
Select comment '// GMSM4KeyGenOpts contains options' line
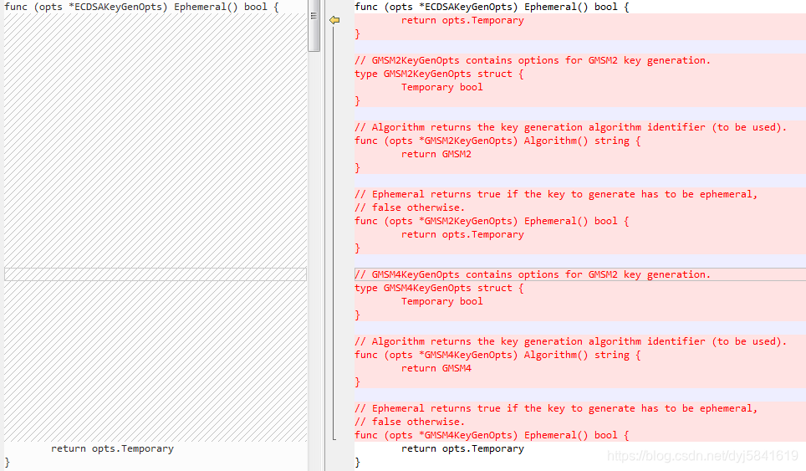(533, 274)
